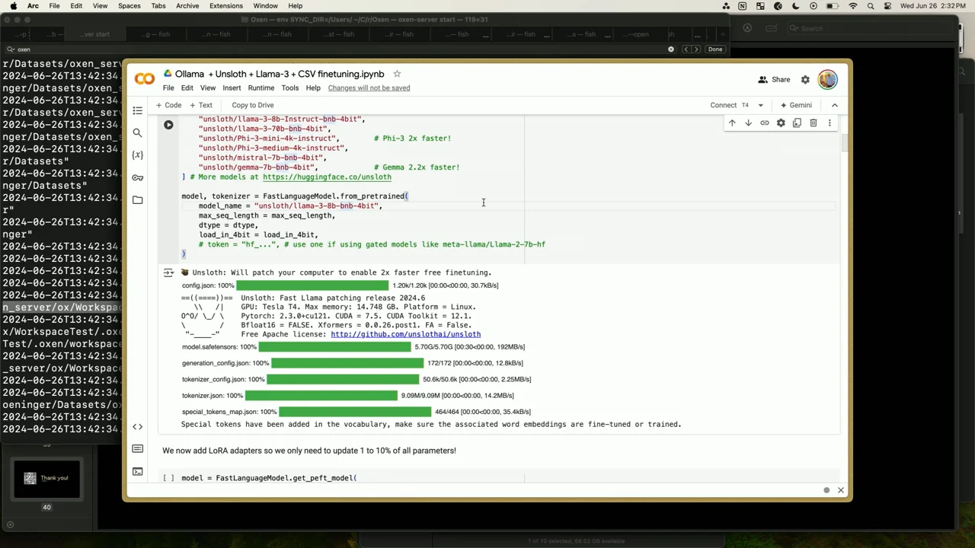Click the Connect T4 button
The image size is (975, 548).
729,105
